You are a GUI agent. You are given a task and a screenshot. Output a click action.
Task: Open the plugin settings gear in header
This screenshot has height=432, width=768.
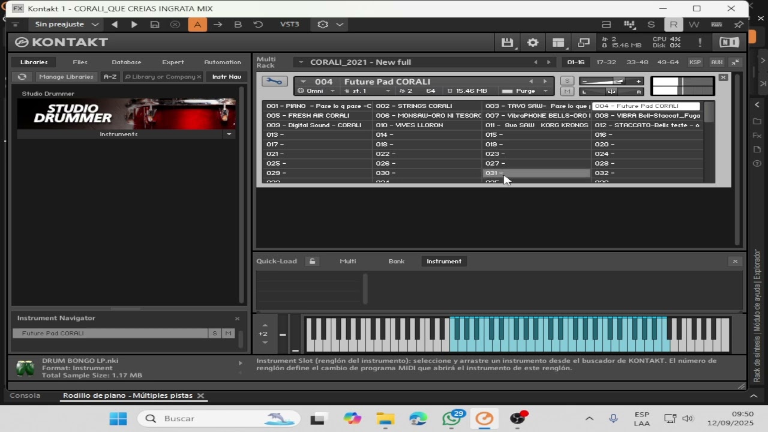(323, 25)
